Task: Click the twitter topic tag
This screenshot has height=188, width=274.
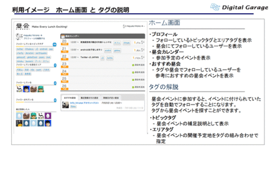Action: pos(20,49)
